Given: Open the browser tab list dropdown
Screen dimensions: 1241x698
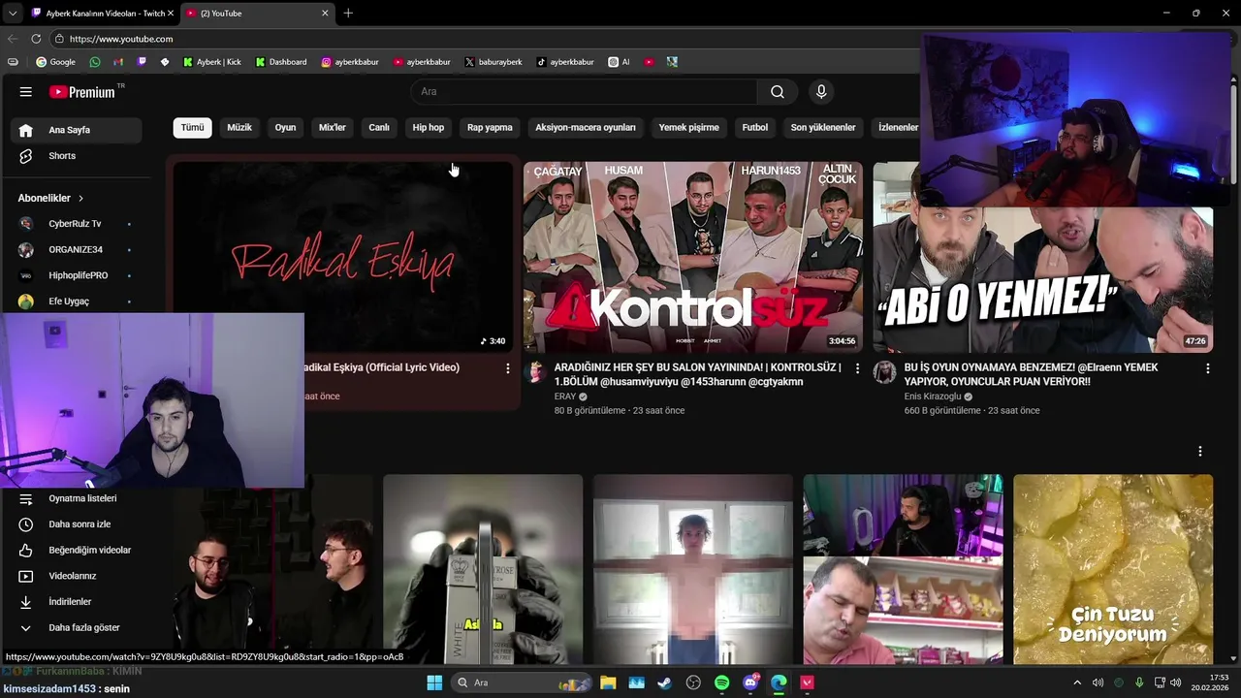Looking at the screenshot, I should point(12,14).
